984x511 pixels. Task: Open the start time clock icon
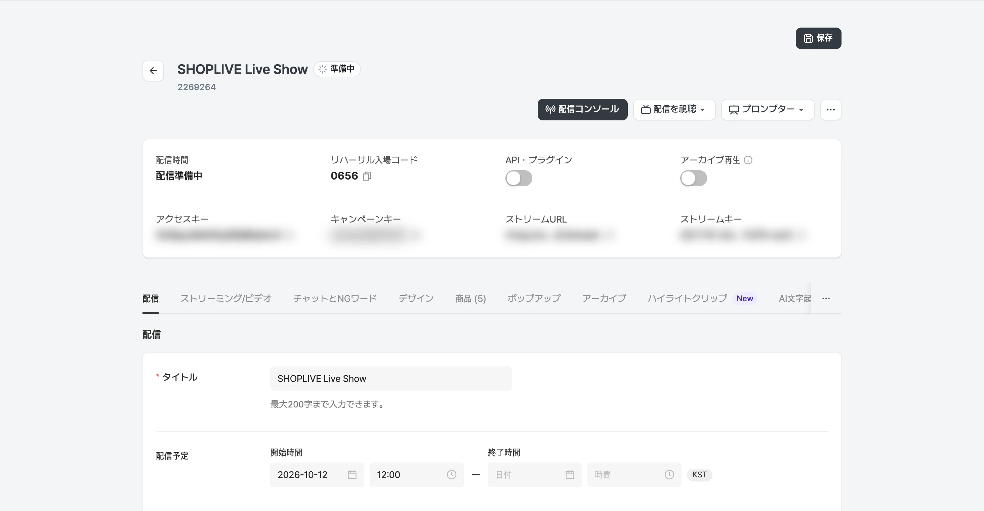[x=452, y=474]
